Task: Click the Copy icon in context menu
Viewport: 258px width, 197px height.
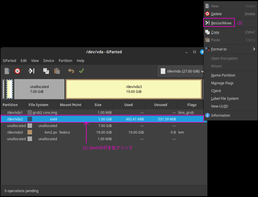Action: pos(207,32)
